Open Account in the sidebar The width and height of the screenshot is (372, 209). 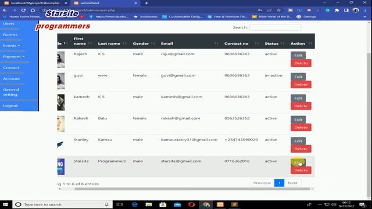[12, 79]
